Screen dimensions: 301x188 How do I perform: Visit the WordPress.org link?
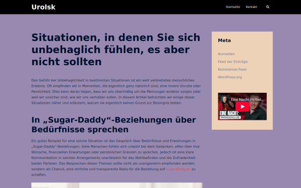coord(230,77)
